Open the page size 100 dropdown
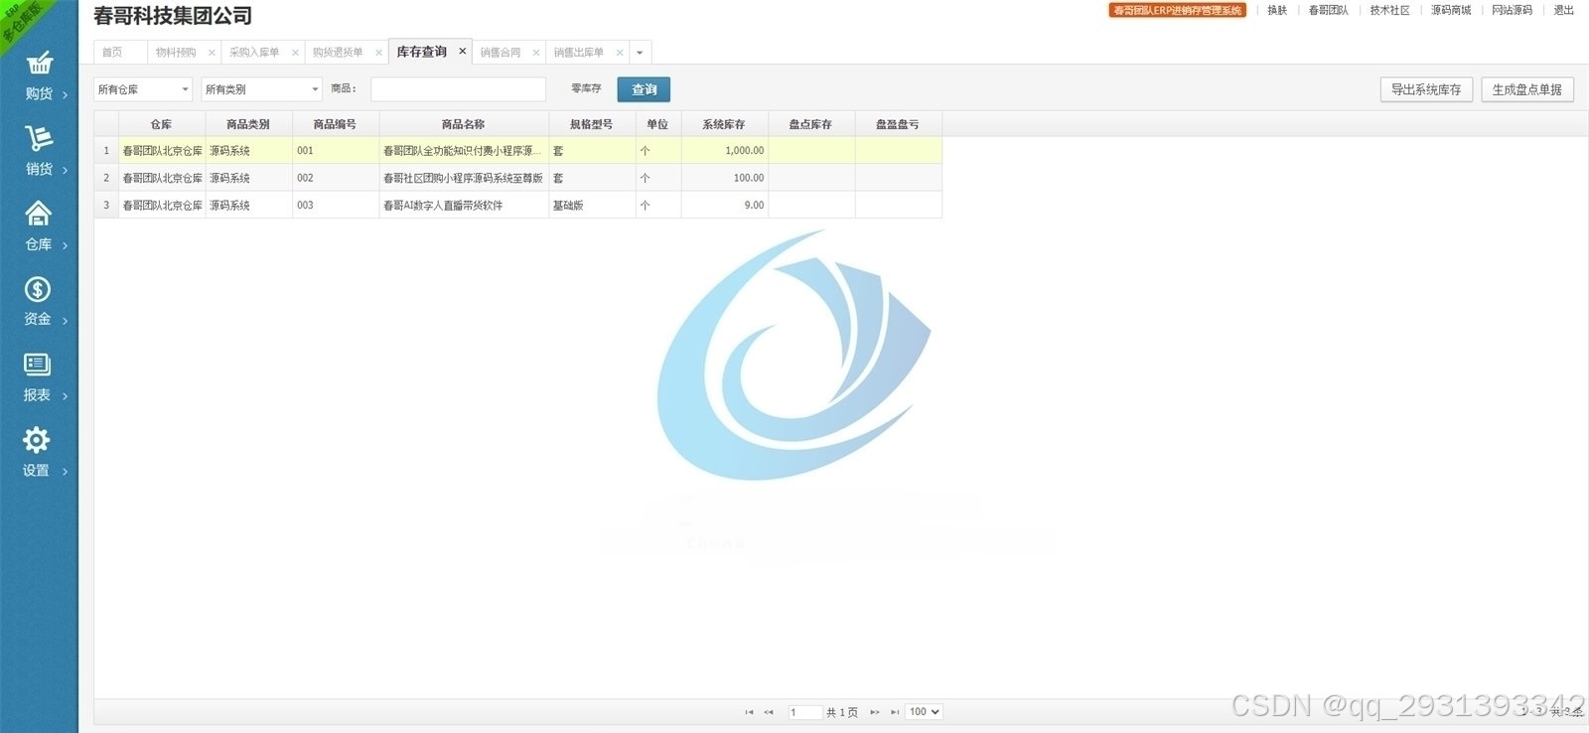1589x733 pixels. tap(924, 712)
